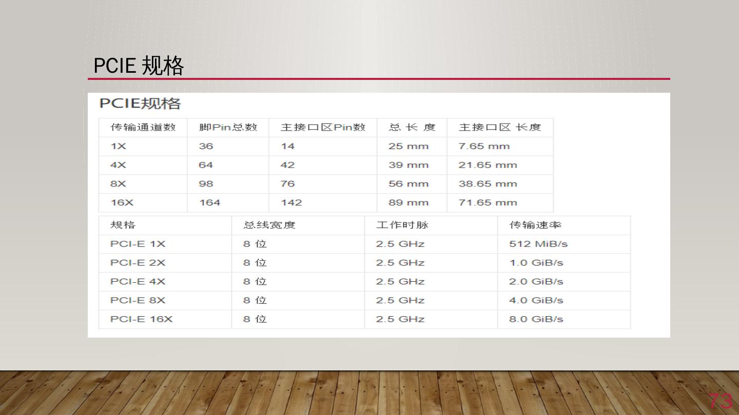
Task: Click the slide page number 73
Action: click(721, 401)
